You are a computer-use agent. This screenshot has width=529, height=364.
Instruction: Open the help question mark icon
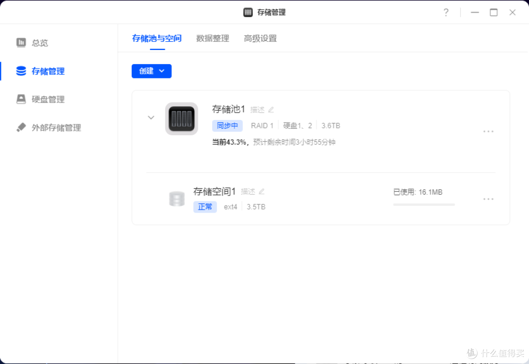click(x=446, y=12)
